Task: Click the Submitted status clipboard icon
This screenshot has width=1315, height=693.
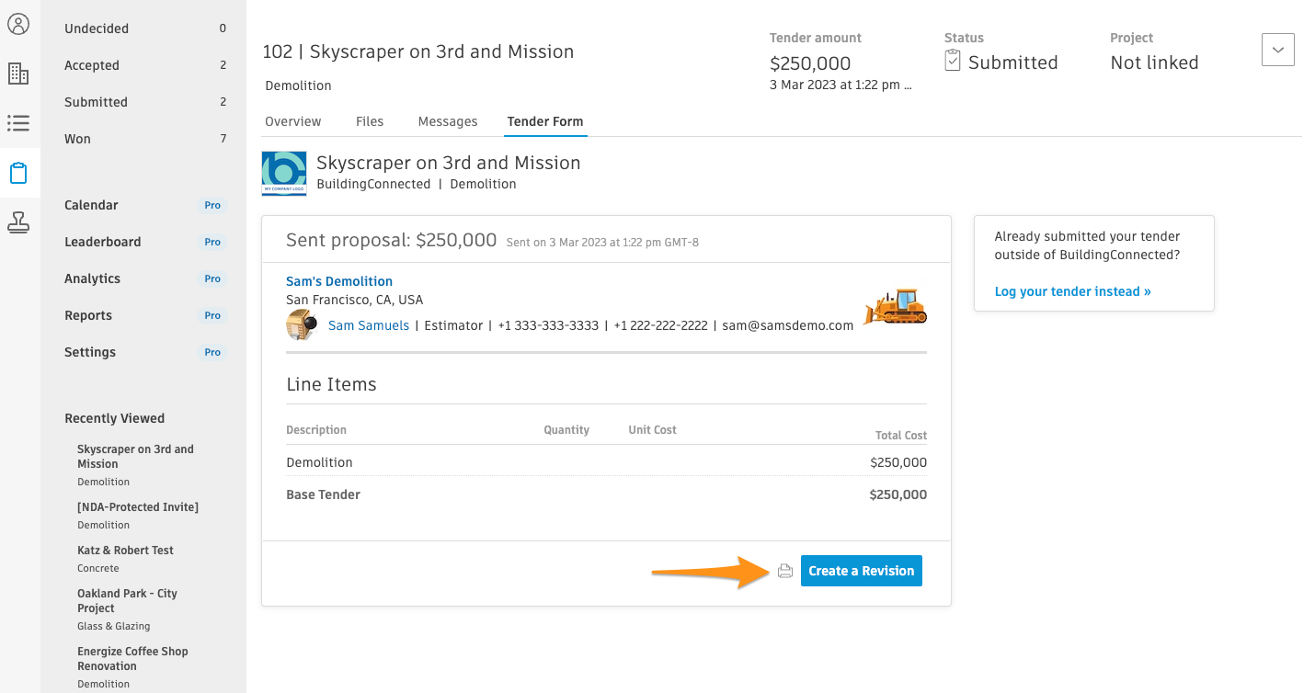Action: tap(953, 62)
